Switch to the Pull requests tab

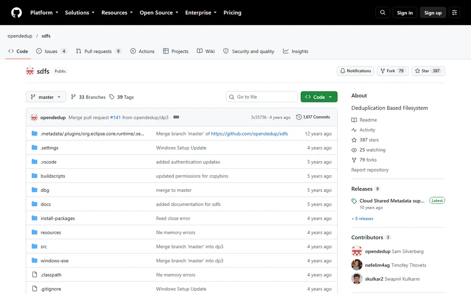point(98,51)
